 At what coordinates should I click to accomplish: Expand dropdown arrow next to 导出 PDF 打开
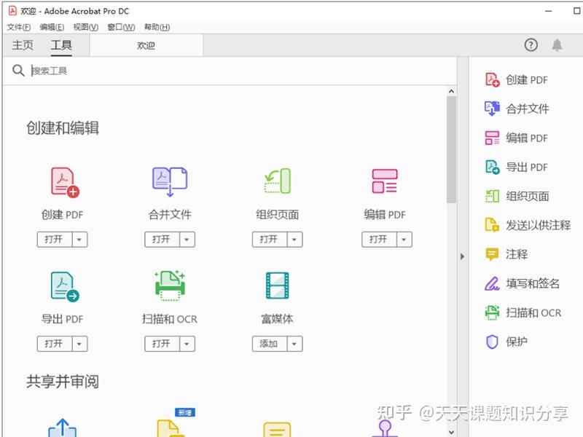[79, 344]
